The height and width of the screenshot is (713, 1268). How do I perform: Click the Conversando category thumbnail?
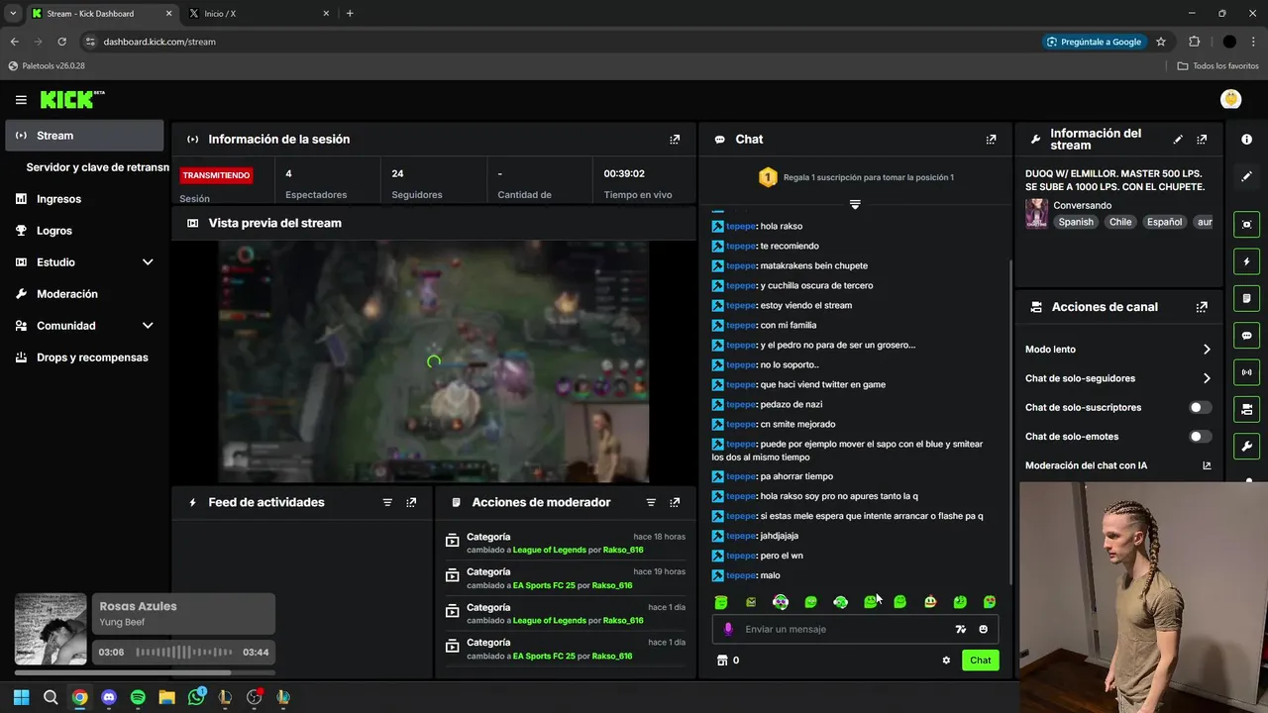[1036, 214]
